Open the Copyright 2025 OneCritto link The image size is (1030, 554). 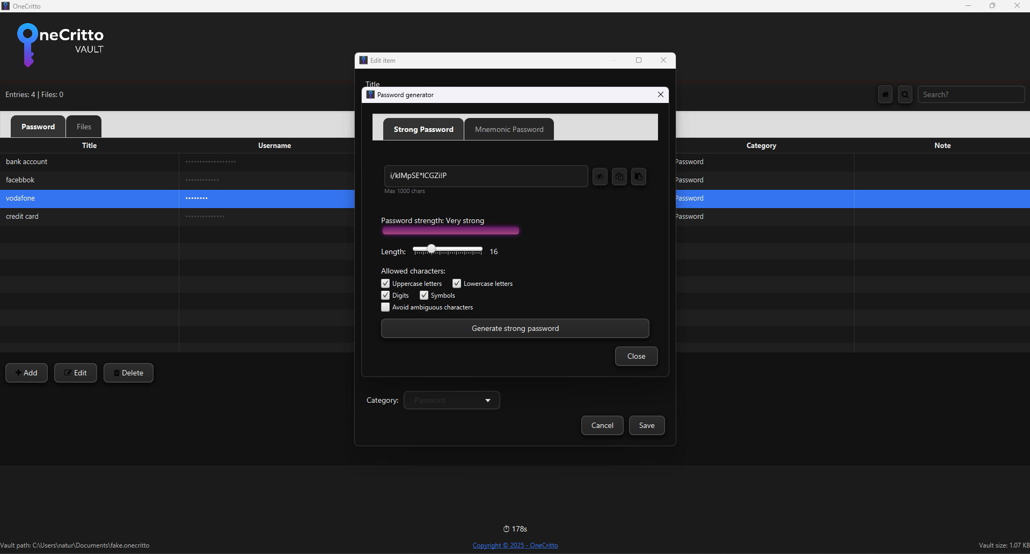[x=515, y=545]
